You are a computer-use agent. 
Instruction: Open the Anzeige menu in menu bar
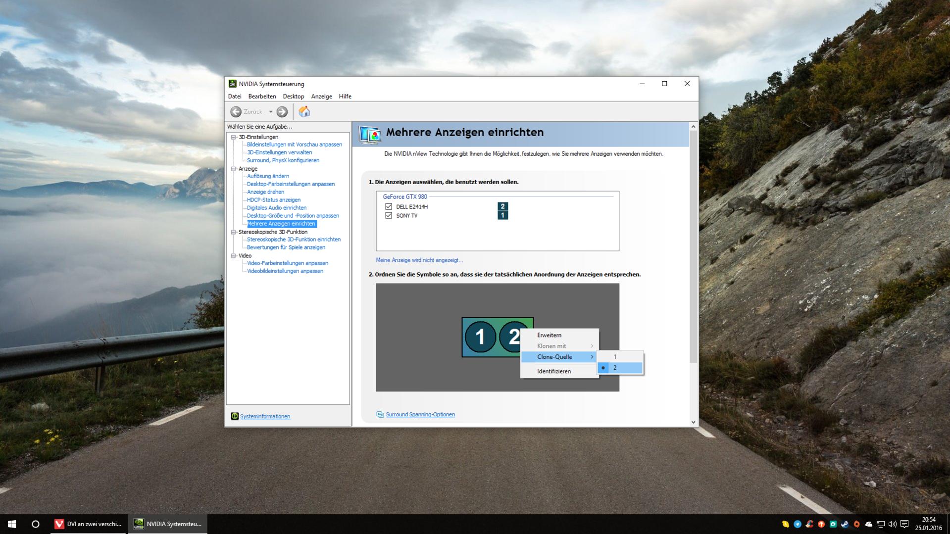pos(321,97)
